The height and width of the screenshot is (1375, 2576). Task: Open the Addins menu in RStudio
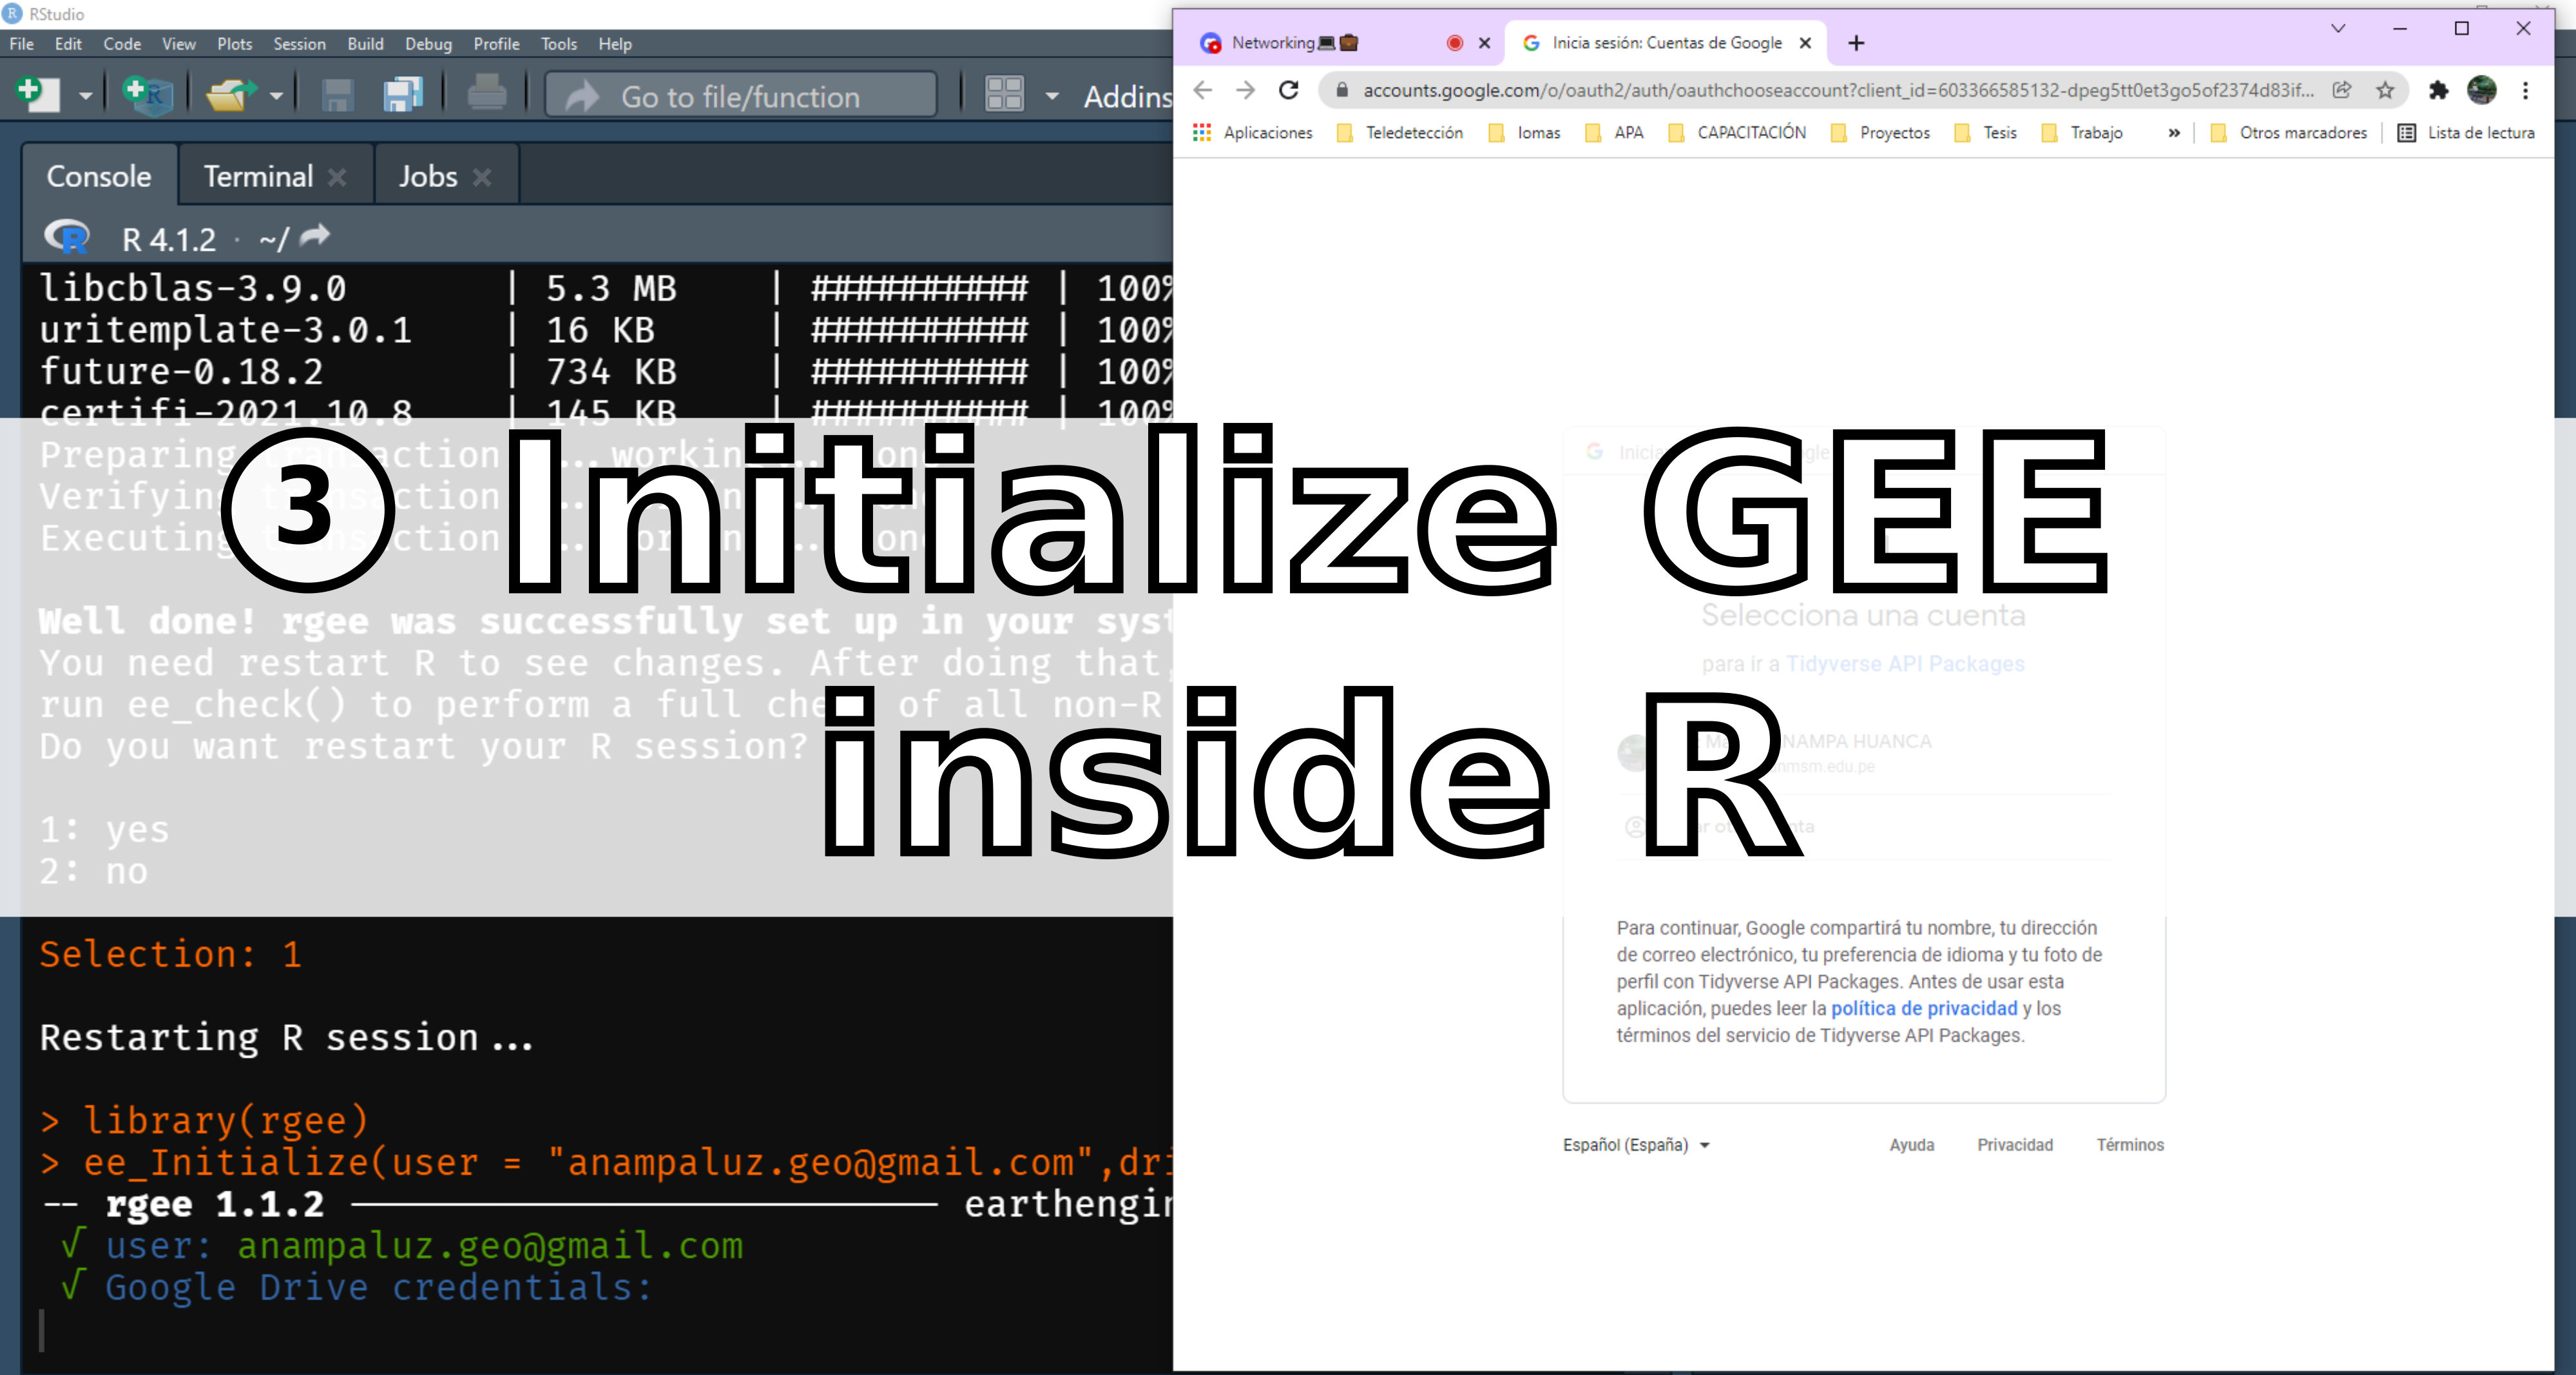1127,96
